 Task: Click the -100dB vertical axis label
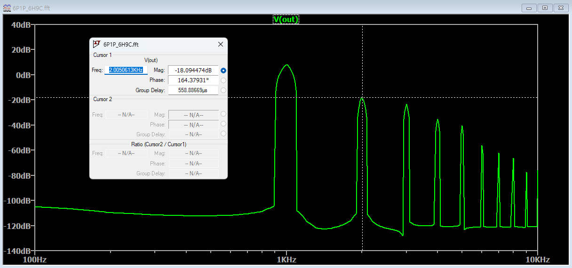17,201
